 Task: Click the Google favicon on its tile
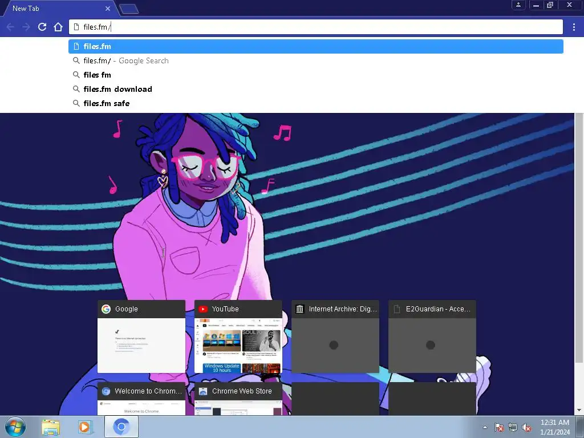pos(106,309)
